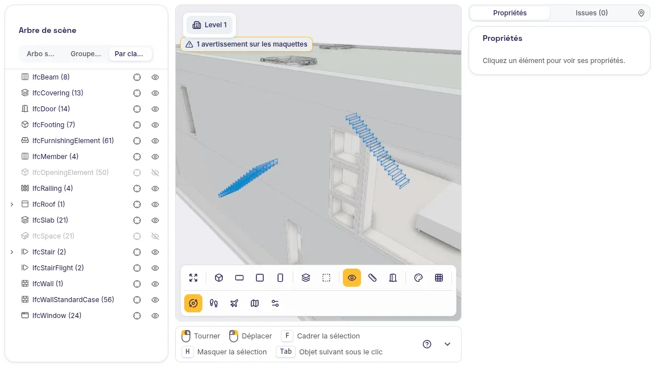Switch to the Arbo s... tab
This screenshot has height=368, width=655.
pos(40,54)
